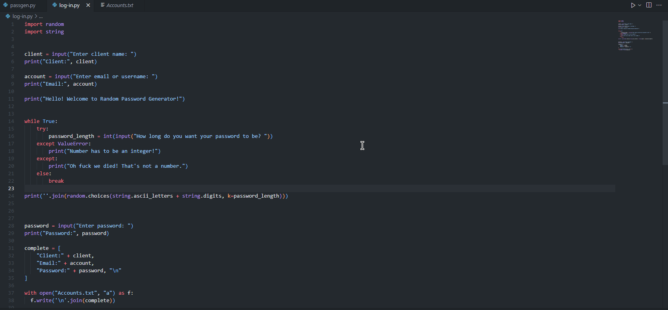Click line number 14 in the gutter
Viewport: 668px width, 310px height.
(x=11, y=121)
